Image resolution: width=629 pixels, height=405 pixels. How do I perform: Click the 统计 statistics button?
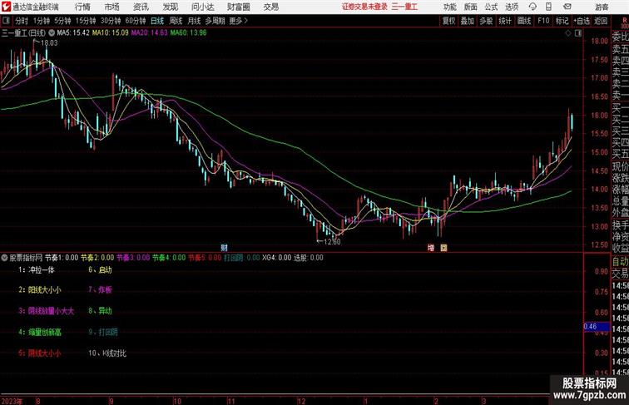click(505, 21)
